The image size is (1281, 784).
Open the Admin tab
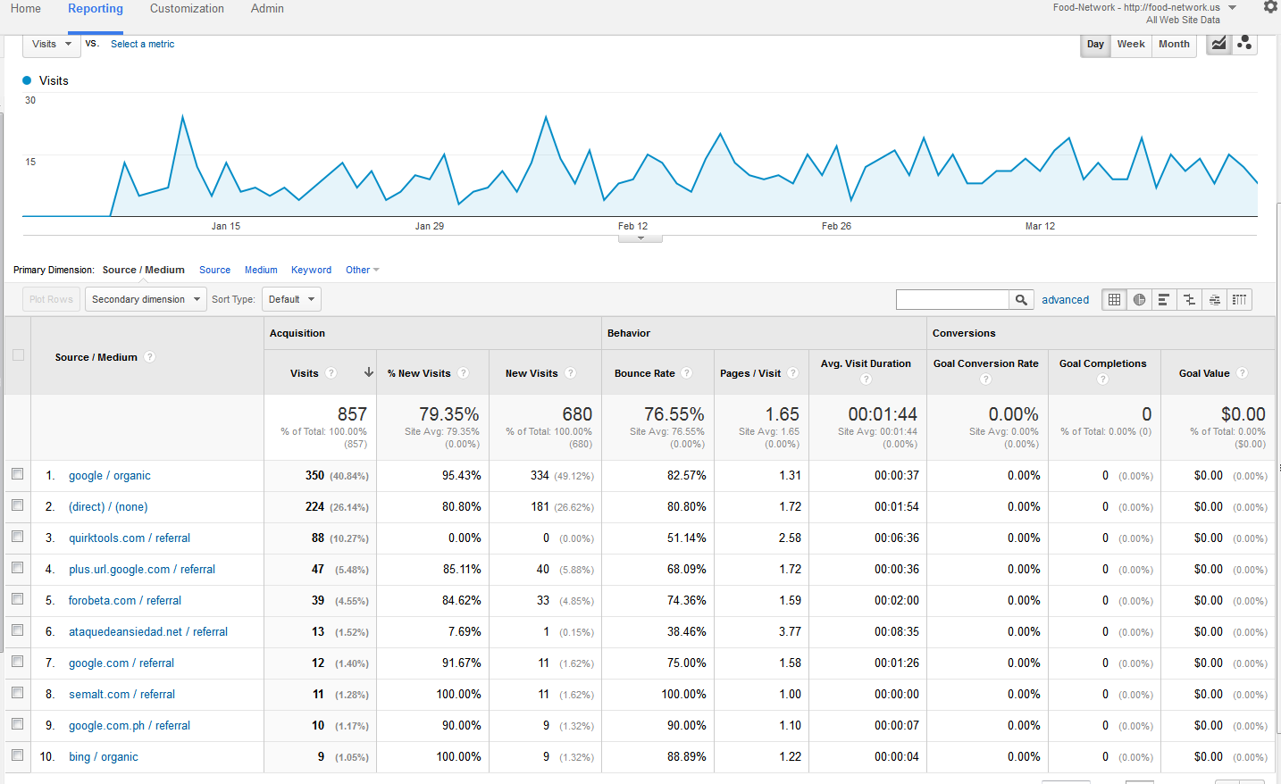pos(267,8)
